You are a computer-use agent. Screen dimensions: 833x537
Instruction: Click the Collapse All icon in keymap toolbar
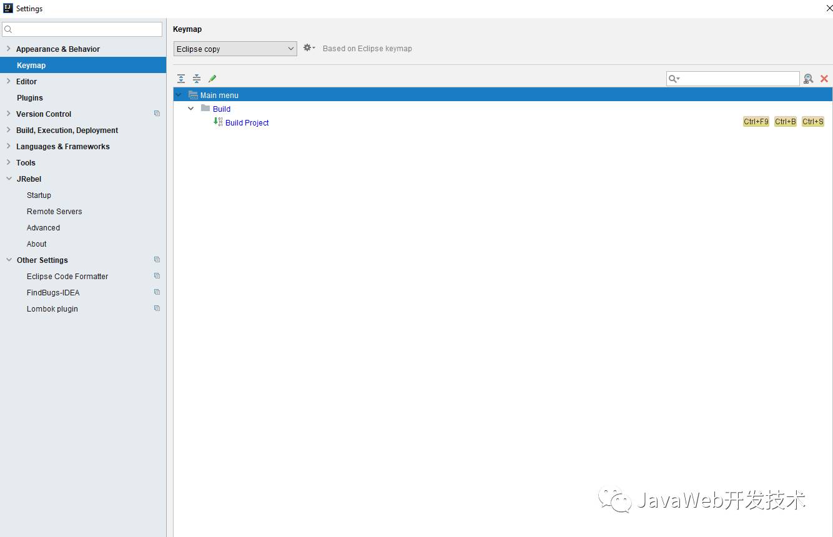click(197, 79)
